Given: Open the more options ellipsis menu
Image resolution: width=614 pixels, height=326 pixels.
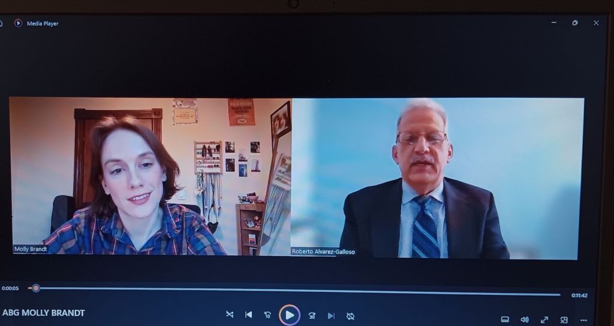Looking at the screenshot, I should [583, 320].
